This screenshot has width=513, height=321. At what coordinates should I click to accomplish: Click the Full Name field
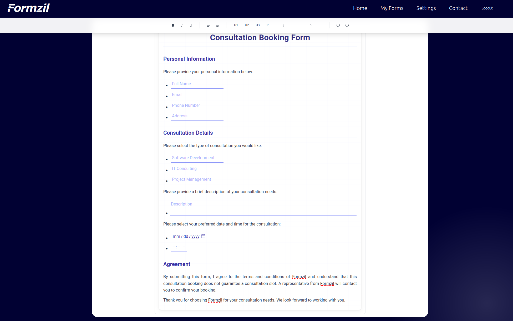[197, 84]
